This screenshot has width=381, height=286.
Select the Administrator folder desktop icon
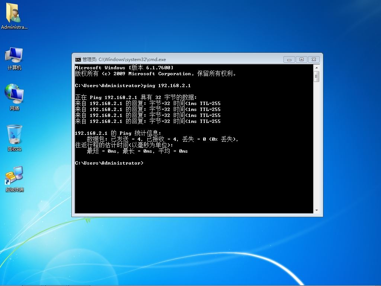click(15, 16)
